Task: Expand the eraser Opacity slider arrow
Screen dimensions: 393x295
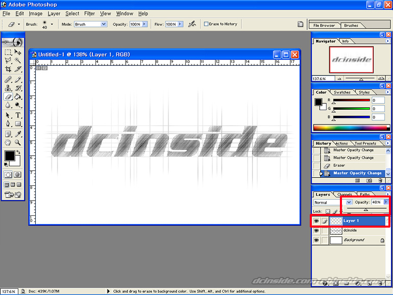Action: click(144, 24)
